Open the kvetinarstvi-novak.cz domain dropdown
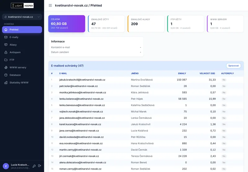 [22, 17]
